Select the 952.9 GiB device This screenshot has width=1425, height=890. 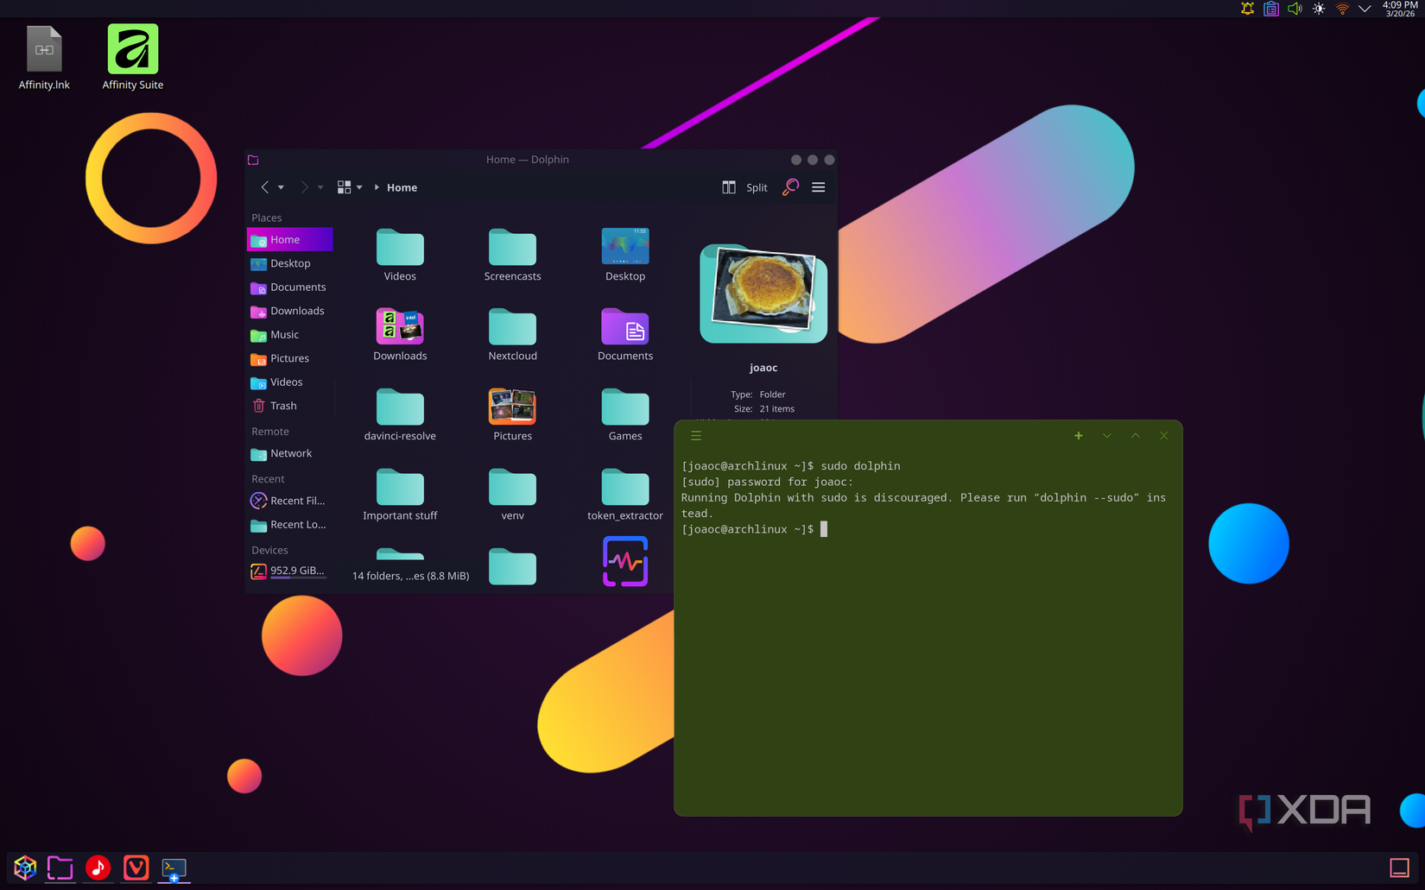[x=290, y=571]
